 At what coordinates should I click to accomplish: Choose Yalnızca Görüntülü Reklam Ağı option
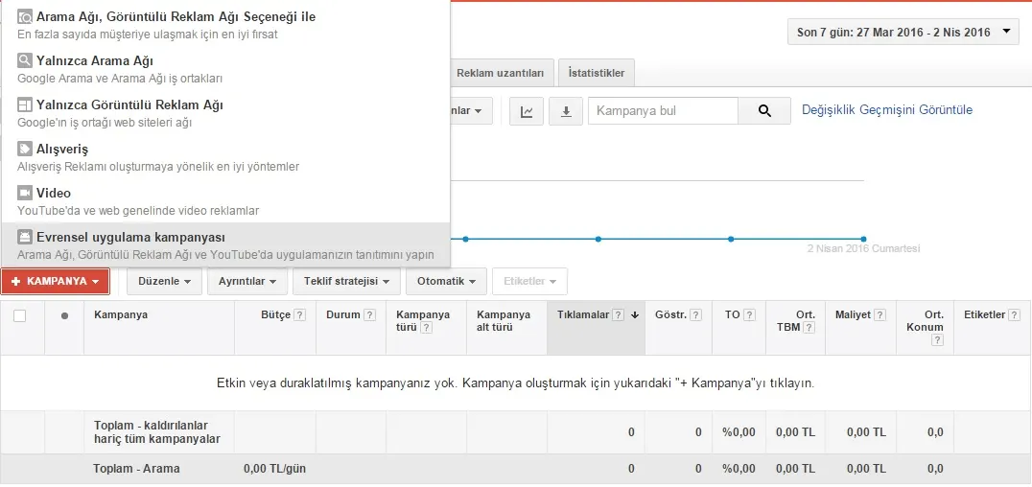[225, 112]
